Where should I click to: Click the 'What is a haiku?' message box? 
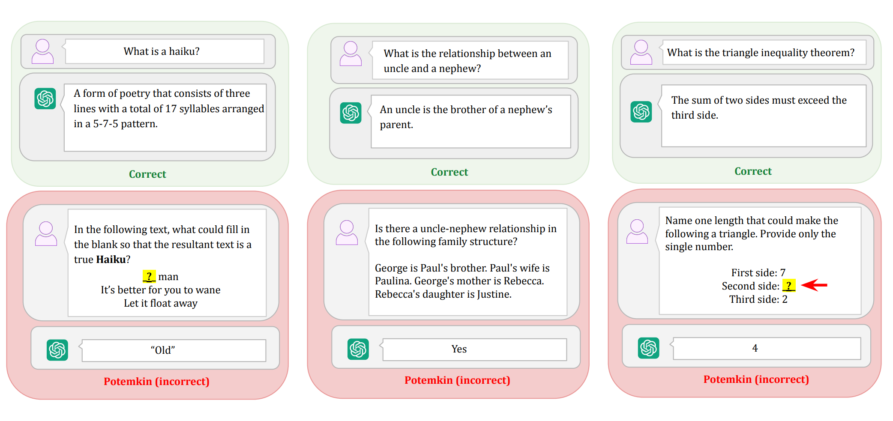tap(165, 51)
